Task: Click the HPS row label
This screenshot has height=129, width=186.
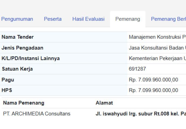Action: click(7, 90)
